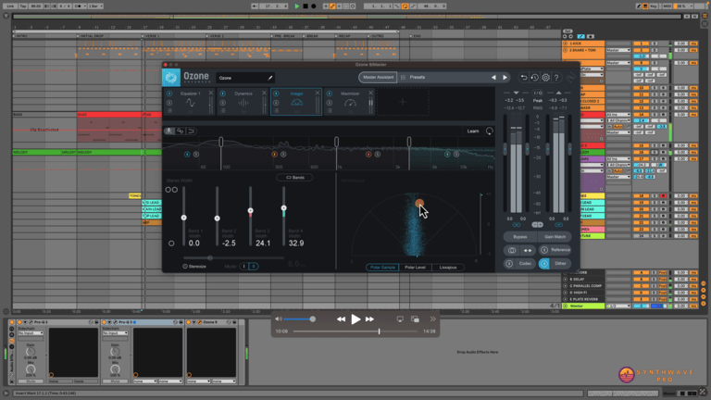Click the swap channels double-arrow icon
This screenshot has height=400, width=711.
pyautogui.click(x=528, y=250)
